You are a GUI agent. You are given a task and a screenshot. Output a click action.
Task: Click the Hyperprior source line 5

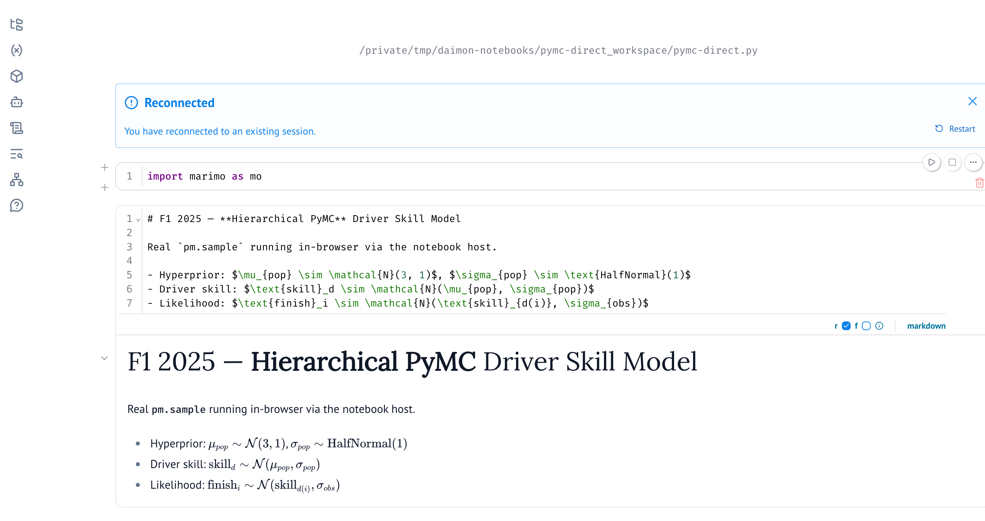[x=419, y=275]
